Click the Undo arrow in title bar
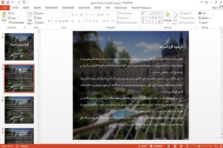The image size is (223, 148). pyautogui.click(x=13, y=2)
